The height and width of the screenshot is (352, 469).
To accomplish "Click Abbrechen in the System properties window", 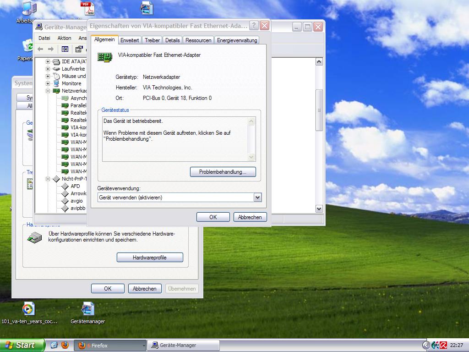I will coord(145,289).
